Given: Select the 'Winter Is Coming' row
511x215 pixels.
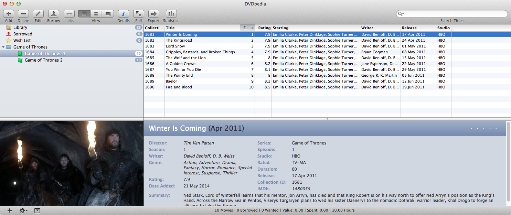Looking at the screenshot, I should click(x=327, y=34).
